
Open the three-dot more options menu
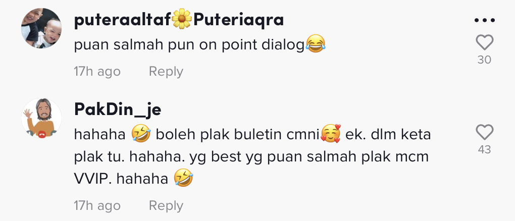pyautogui.click(x=485, y=20)
